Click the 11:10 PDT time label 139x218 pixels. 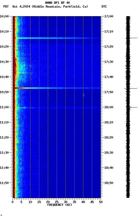point(4,122)
